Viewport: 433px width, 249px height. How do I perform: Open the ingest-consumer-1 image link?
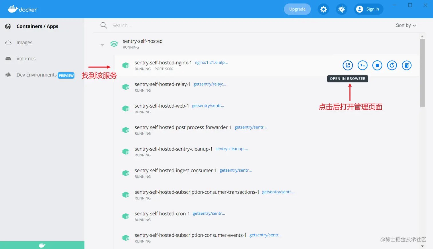tap(236, 170)
